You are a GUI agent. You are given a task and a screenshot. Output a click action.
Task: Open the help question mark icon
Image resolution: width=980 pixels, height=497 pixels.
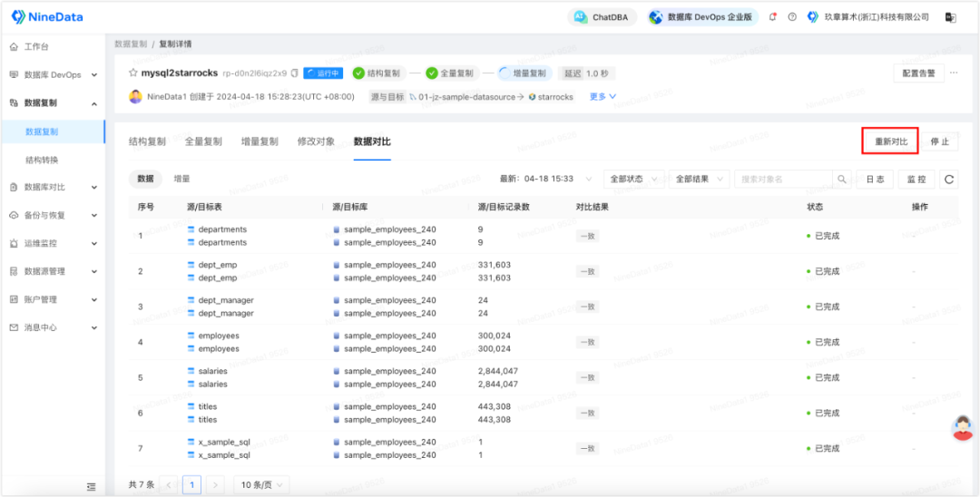(x=792, y=17)
